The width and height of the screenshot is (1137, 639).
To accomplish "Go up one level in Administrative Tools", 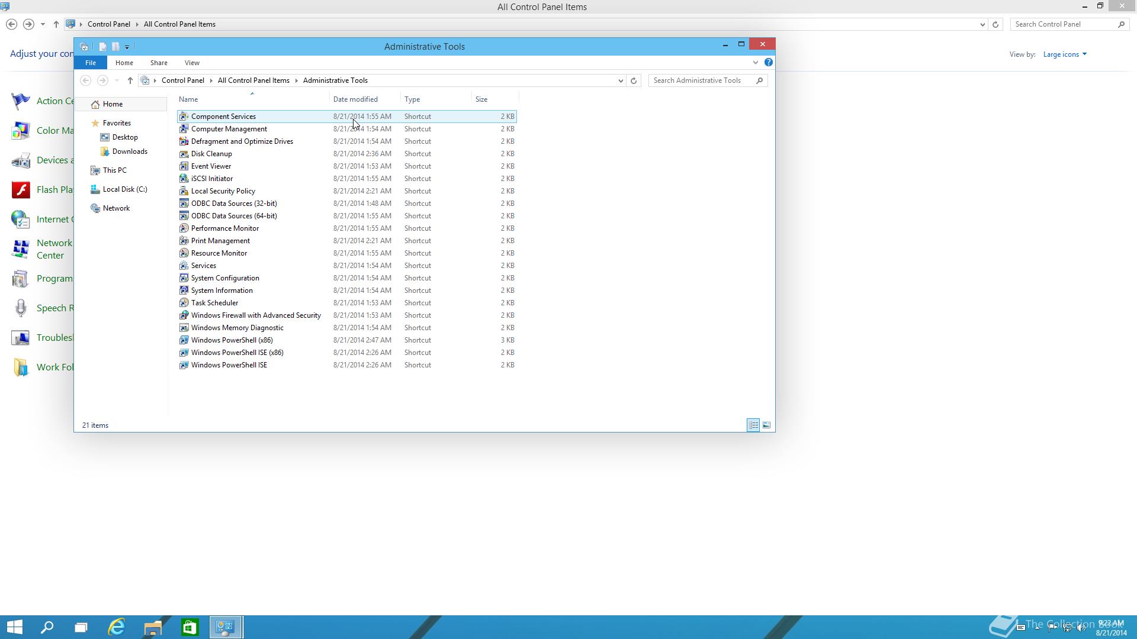I will (x=130, y=80).
